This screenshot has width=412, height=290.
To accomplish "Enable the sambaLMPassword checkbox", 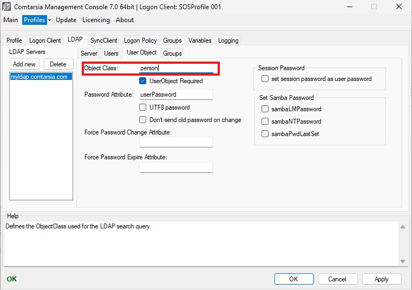I will [265, 109].
